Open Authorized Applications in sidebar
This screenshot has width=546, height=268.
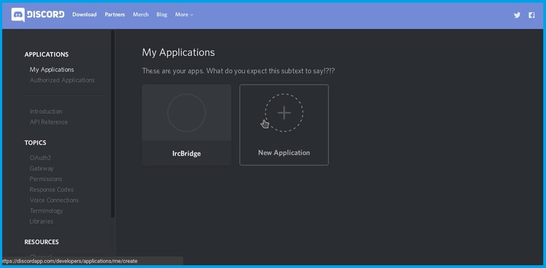(x=62, y=80)
